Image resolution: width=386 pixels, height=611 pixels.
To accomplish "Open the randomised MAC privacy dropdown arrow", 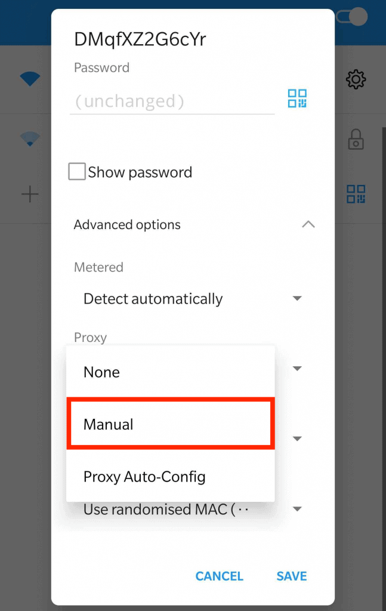I will 297,509.
